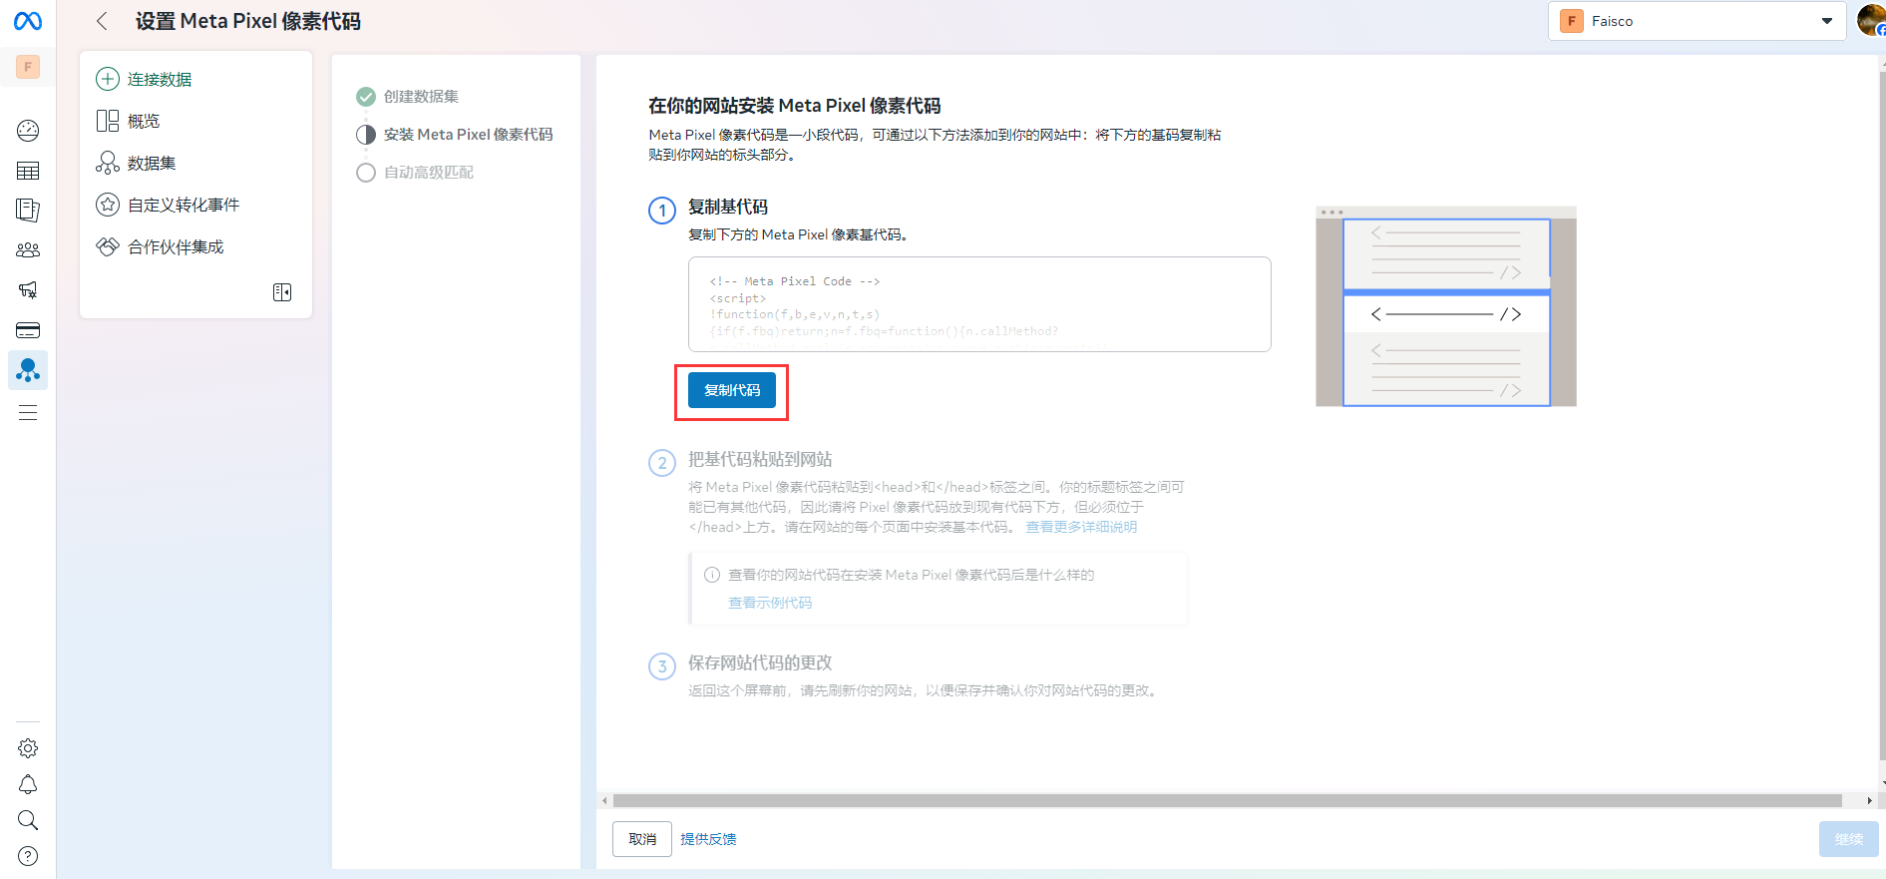Click the horizontal scrollbar right arrow

coord(1869,800)
